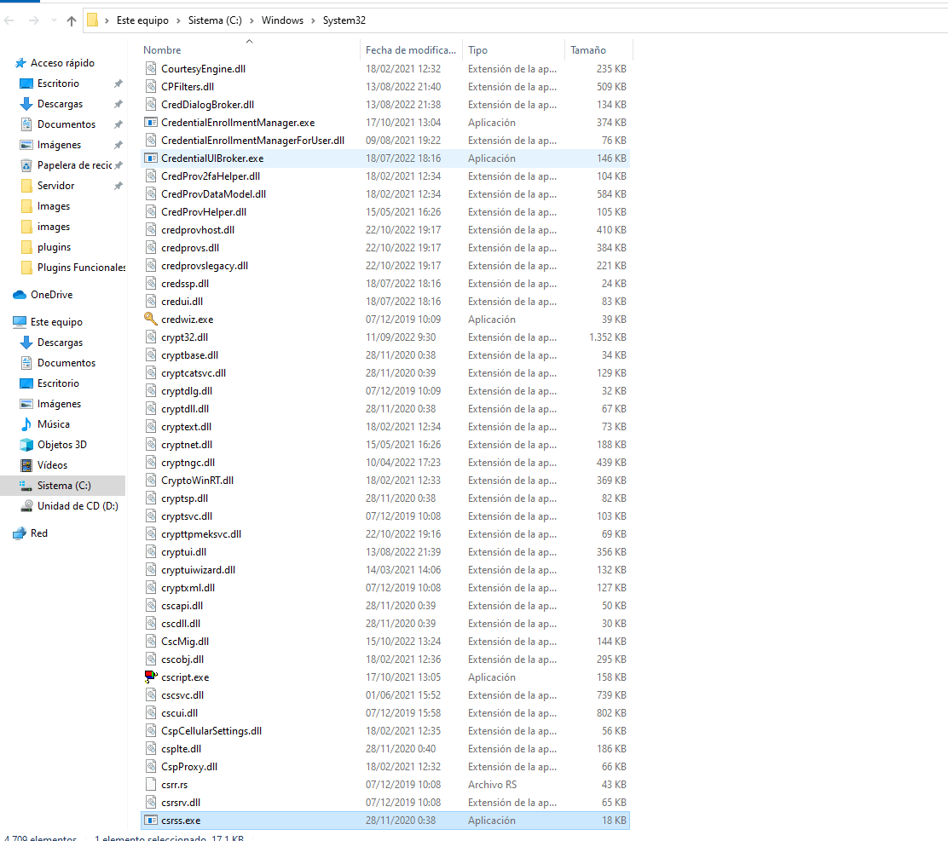Image resolution: width=948 pixels, height=841 pixels.
Task: Click 1.352 KB size of crypt32.dll
Action: (608, 337)
